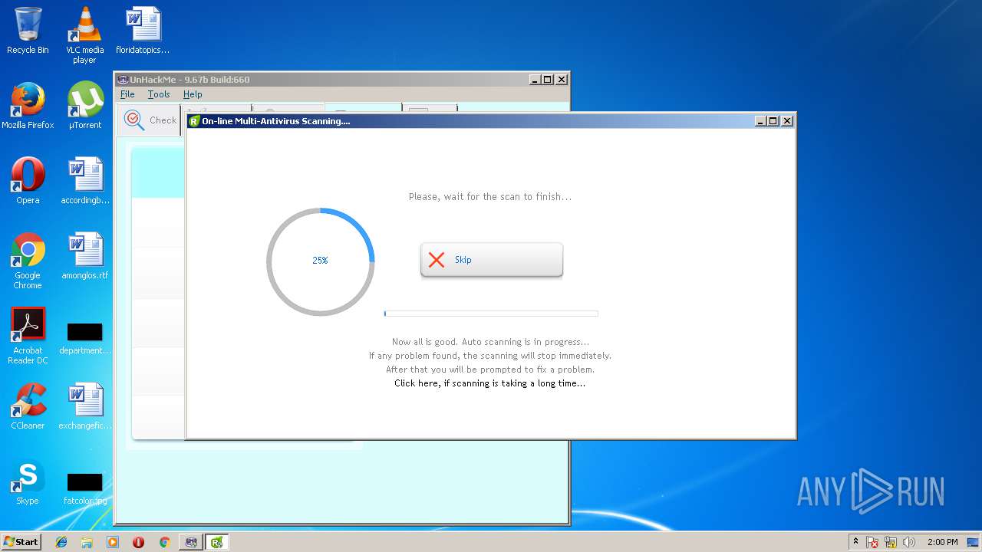Screen dimensions: 982x552
Task: Click the green R icon in scanning dialog title
Action: pyautogui.click(x=194, y=121)
